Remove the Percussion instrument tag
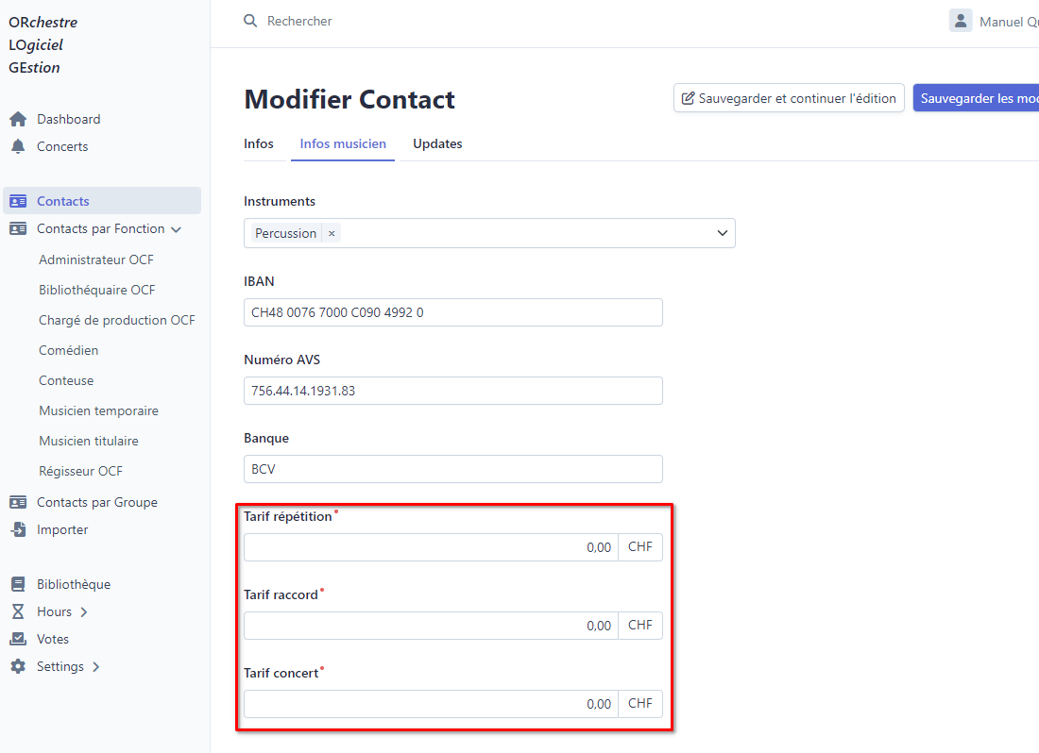The image size is (1039, 753). click(x=332, y=233)
